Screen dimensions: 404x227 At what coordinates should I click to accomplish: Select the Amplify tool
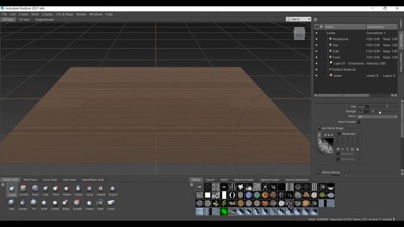click(x=77, y=204)
